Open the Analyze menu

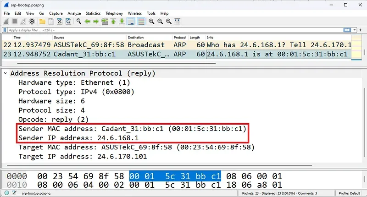pyautogui.click(x=74, y=13)
